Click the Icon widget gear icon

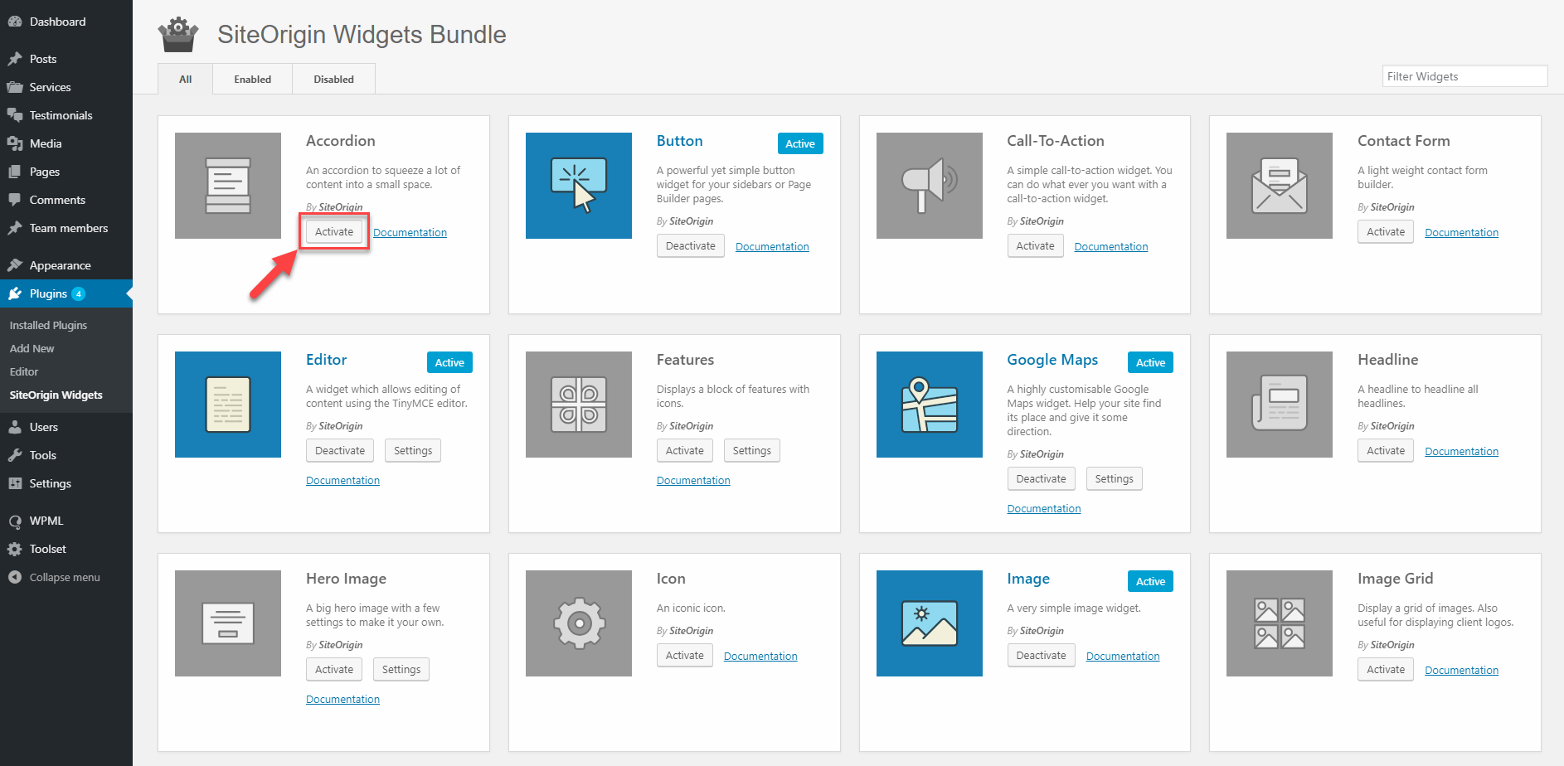579,623
